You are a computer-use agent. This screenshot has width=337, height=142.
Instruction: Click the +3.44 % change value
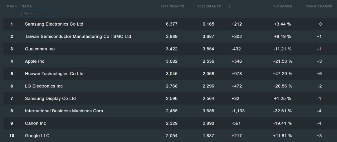coord(282,24)
